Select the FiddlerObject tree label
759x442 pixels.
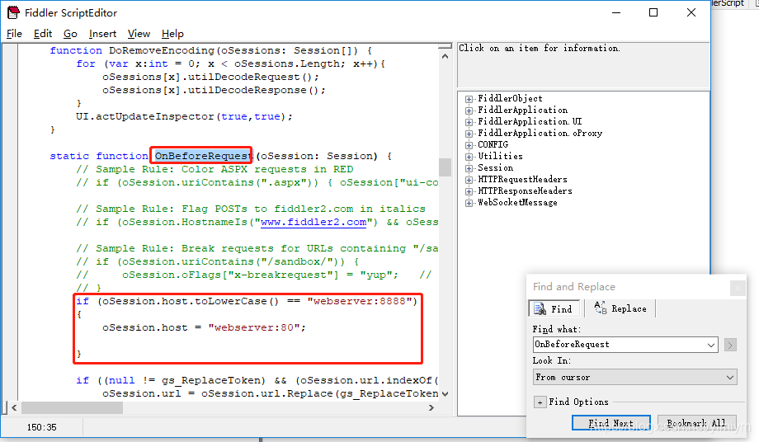pos(510,99)
